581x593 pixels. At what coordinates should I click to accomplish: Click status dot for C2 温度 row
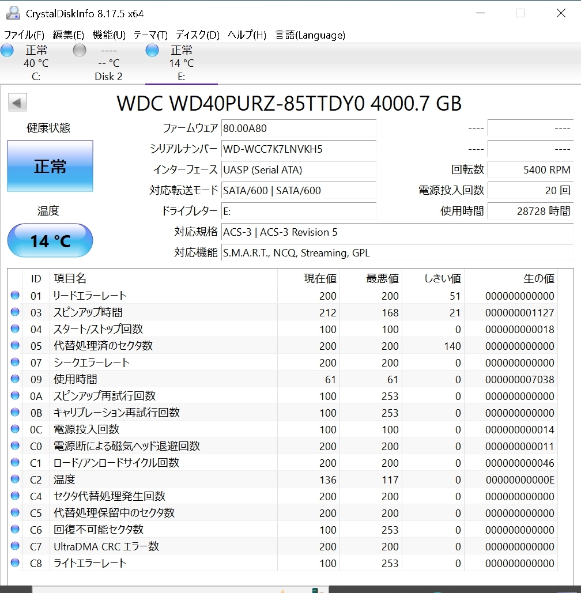[x=15, y=479]
